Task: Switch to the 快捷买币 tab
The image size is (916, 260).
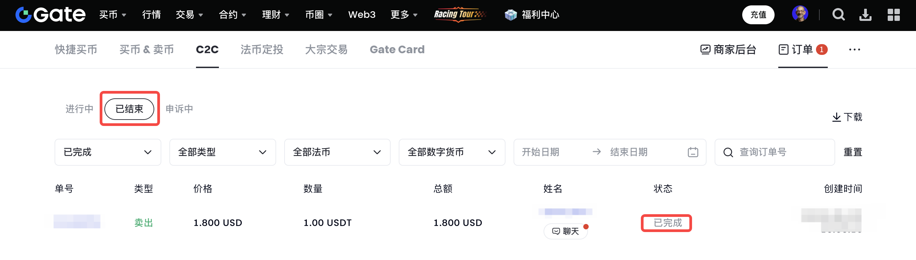Action: (76, 50)
